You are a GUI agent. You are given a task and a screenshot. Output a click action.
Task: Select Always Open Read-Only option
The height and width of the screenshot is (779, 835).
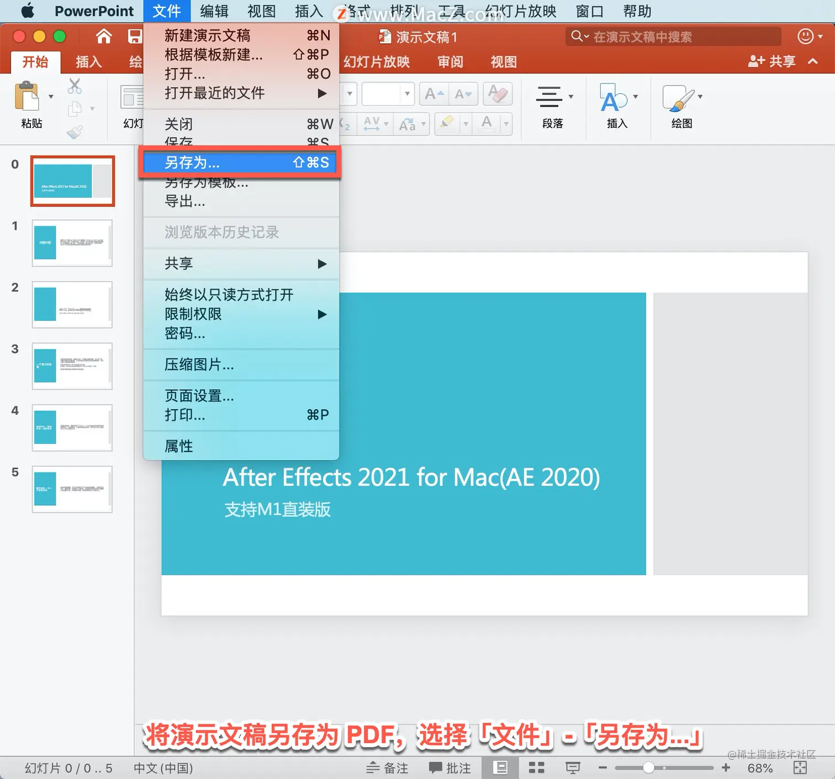(x=241, y=294)
